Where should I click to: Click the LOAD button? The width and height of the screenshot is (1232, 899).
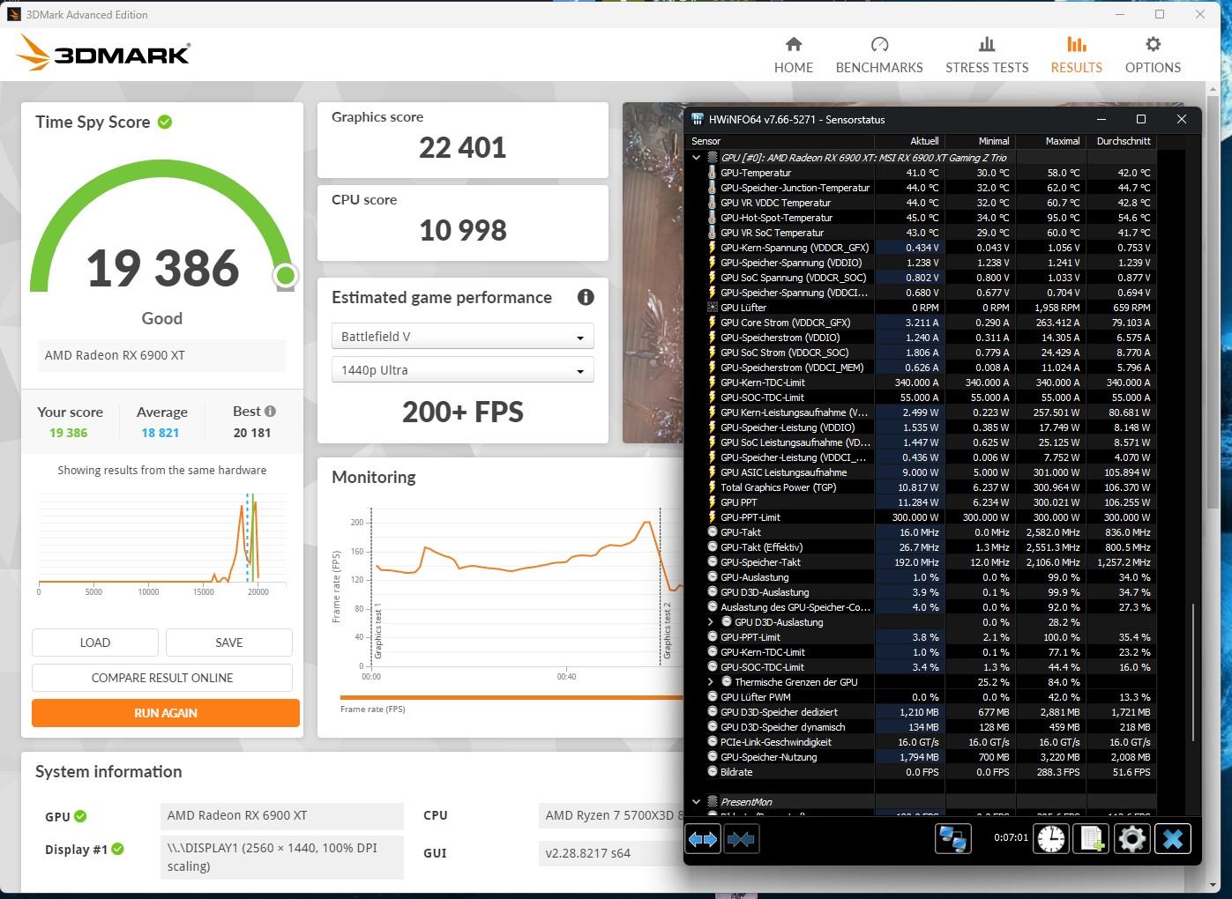point(95,643)
